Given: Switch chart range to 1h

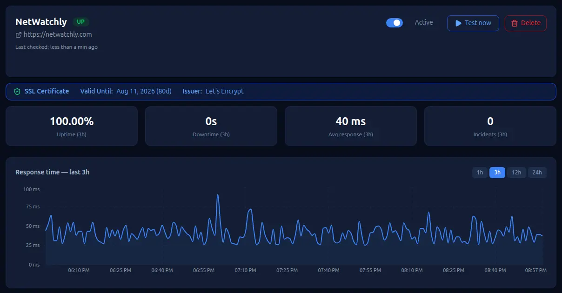Looking at the screenshot, I should (x=480, y=173).
